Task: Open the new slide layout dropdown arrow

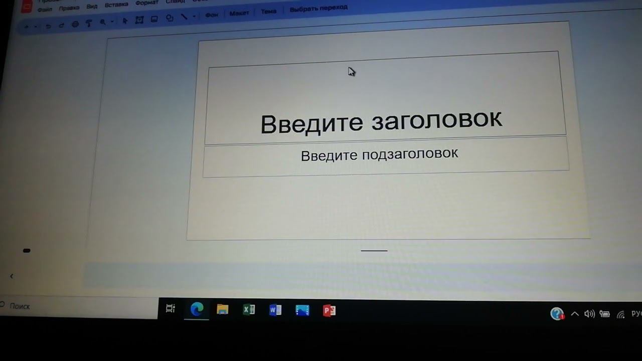Action: [35, 27]
